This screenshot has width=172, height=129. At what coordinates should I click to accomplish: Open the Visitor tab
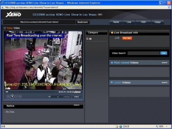157,22
